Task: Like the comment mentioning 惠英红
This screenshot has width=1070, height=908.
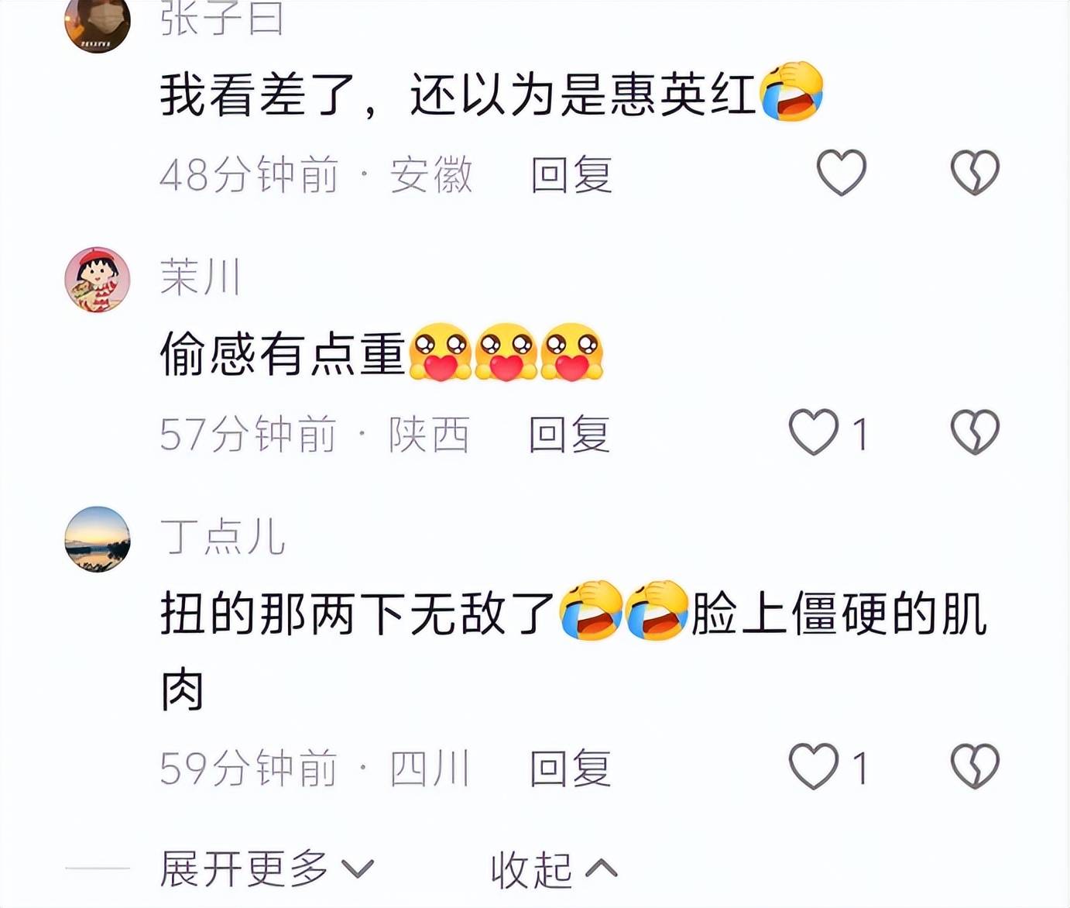Action: (842, 172)
